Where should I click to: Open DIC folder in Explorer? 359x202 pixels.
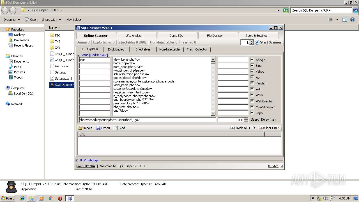(x=52, y=35)
